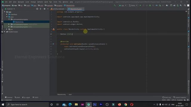Click the 4 spaces indent setting
Image resolution: width=191 pixels, height=107 pixels.
(180, 100)
